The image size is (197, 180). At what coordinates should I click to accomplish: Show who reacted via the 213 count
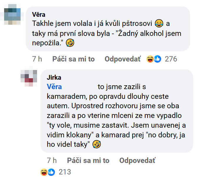click(65, 171)
